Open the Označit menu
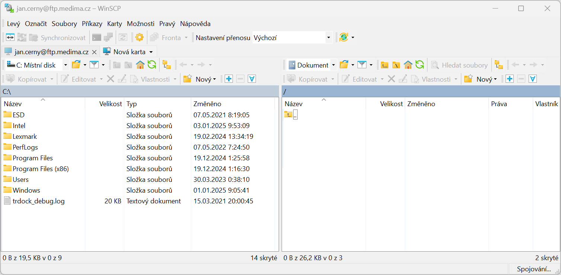 36,24
